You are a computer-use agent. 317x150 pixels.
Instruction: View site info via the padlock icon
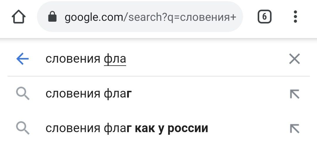(52, 17)
